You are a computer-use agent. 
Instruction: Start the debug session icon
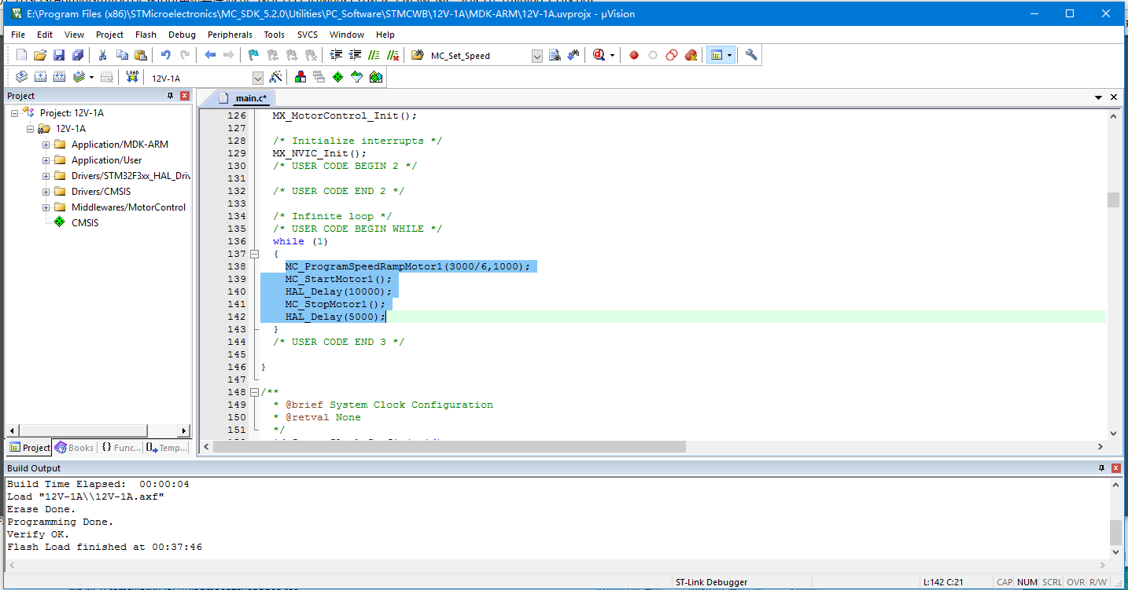point(600,55)
